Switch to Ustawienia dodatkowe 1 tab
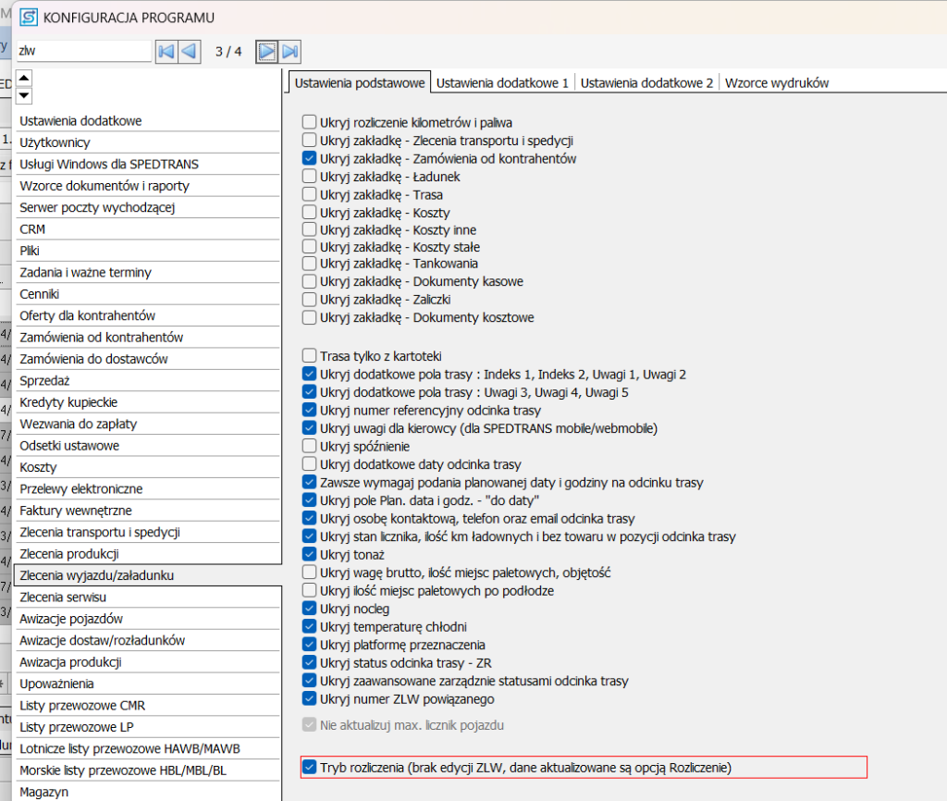This screenshot has width=947, height=801. pyautogui.click(x=502, y=82)
